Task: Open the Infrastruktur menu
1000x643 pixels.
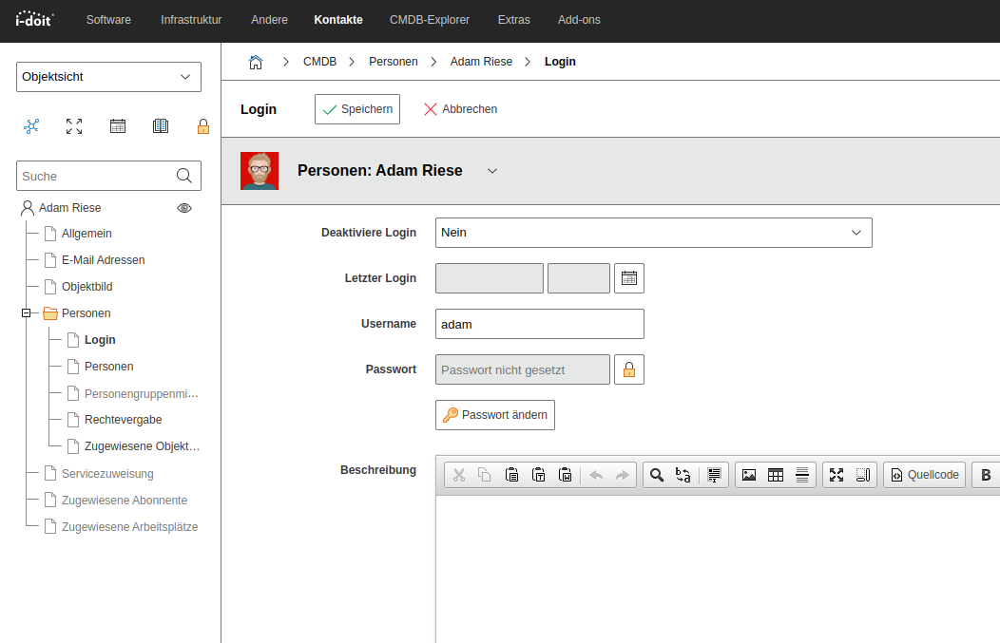Action: (191, 20)
